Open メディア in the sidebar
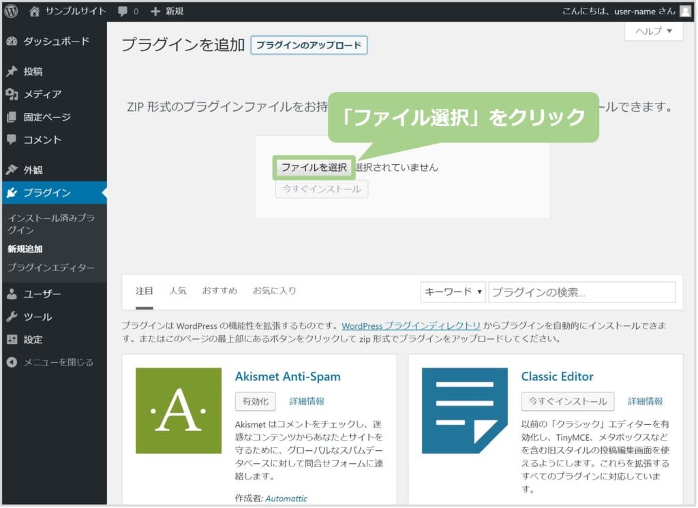698x508 pixels. click(42, 94)
